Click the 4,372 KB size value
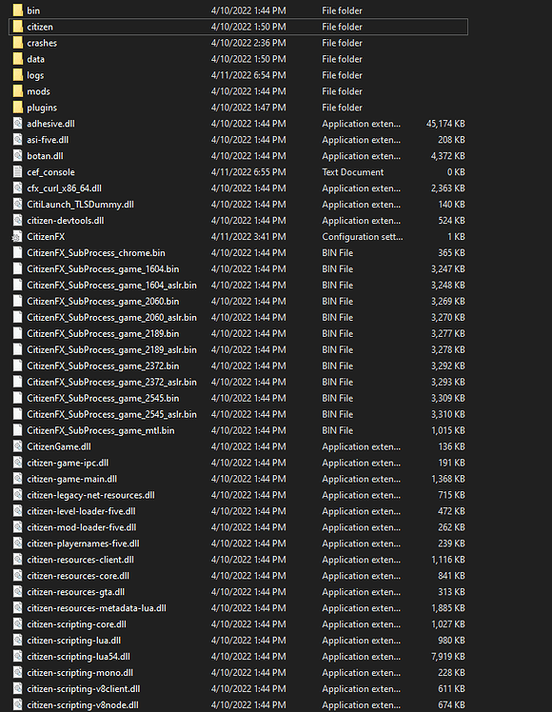This screenshot has width=552, height=712. (x=448, y=156)
